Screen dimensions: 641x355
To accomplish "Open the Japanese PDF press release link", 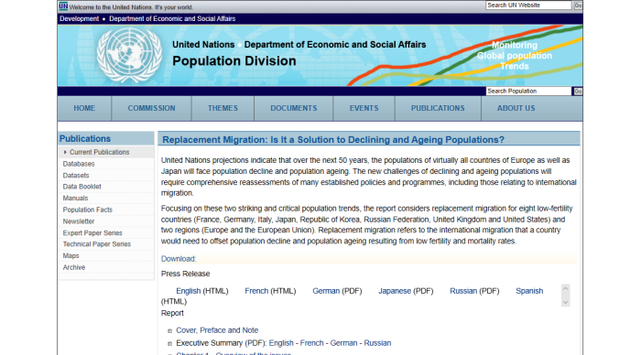I will [x=395, y=291].
